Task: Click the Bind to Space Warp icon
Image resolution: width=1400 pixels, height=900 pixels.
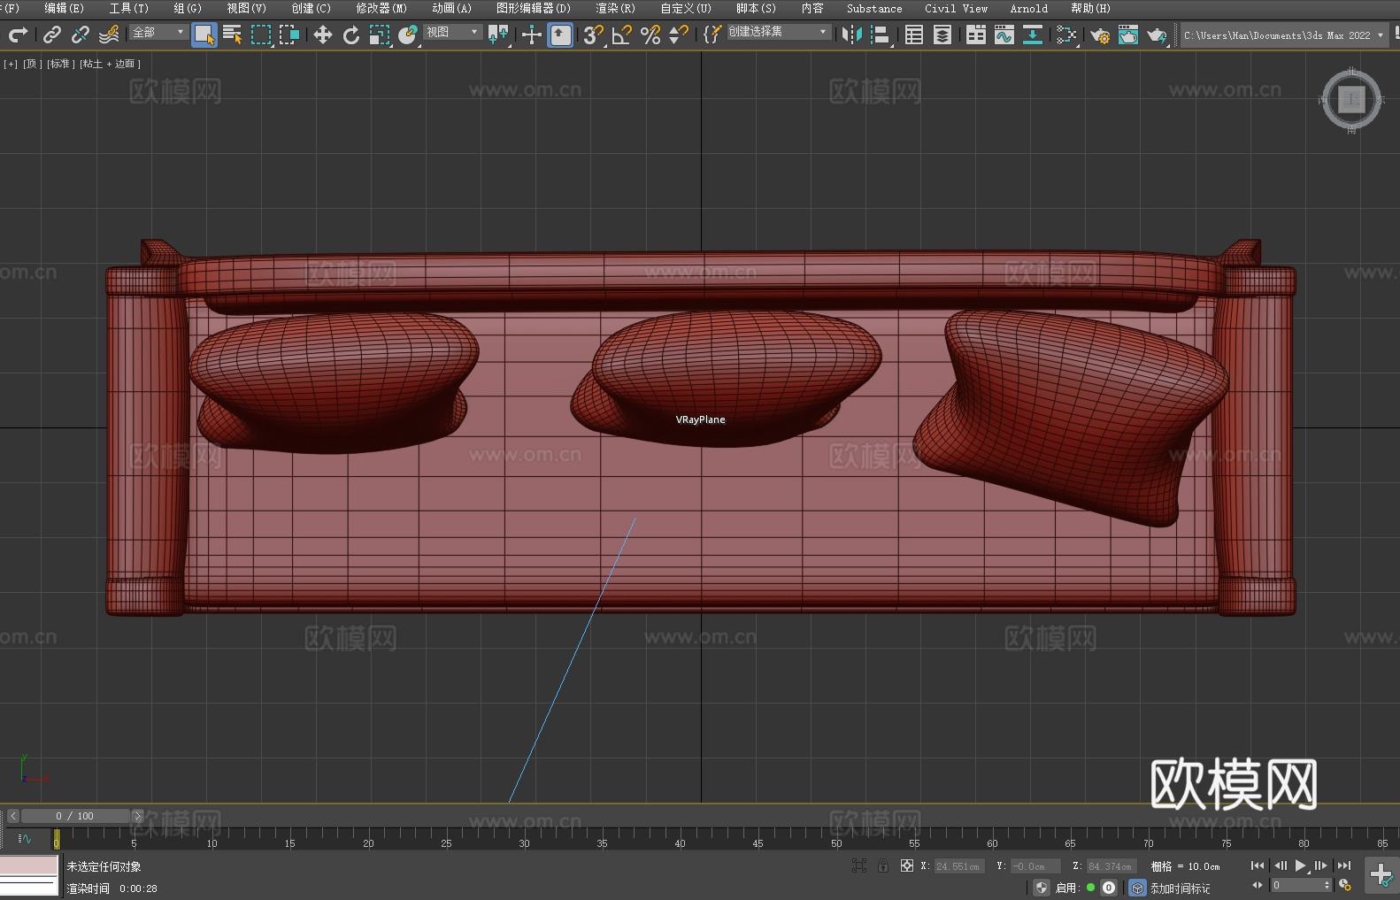Action: (x=109, y=35)
